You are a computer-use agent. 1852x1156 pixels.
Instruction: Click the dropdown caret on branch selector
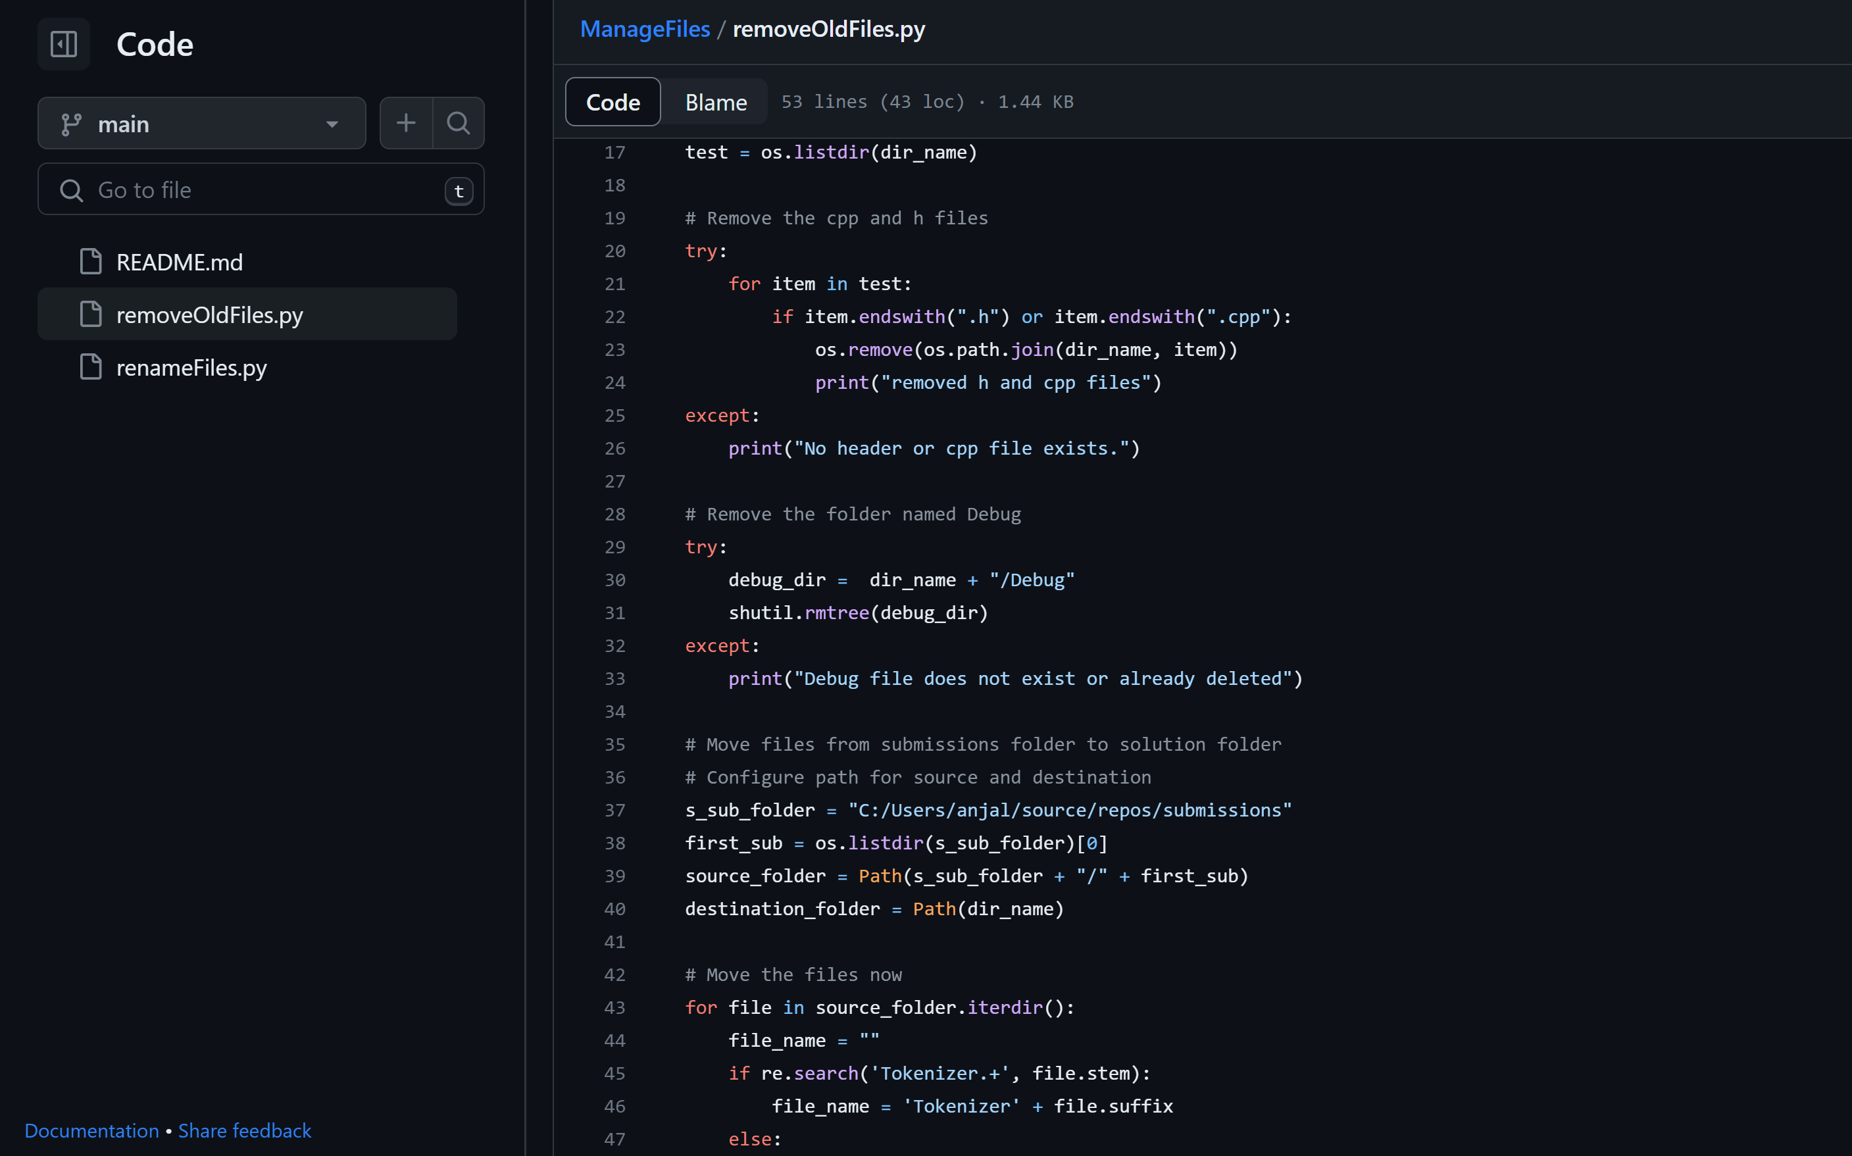click(x=332, y=124)
